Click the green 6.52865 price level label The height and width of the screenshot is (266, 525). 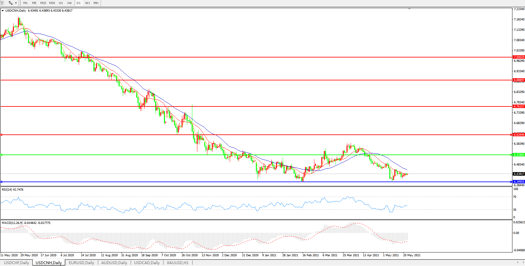click(519, 155)
